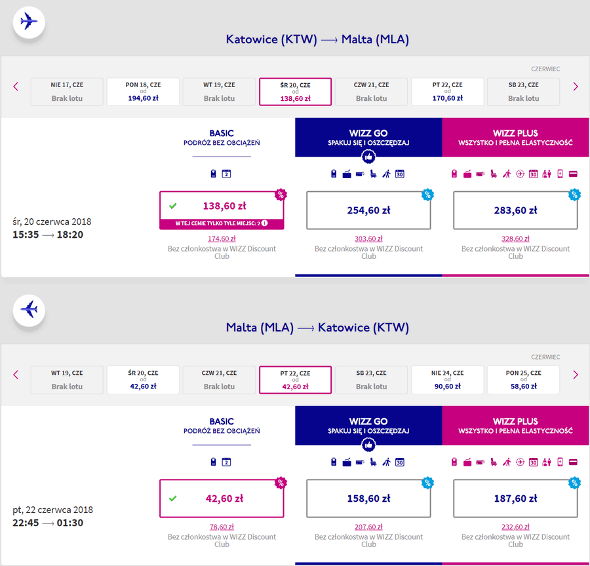Click non-member price link 303,60 zł
This screenshot has height=566, width=590.
coord(368,239)
